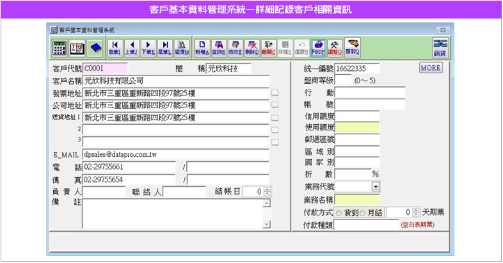Delete current record (刪除) icon
Image resolution: width=503 pixels, height=263 pixels.
point(251,47)
